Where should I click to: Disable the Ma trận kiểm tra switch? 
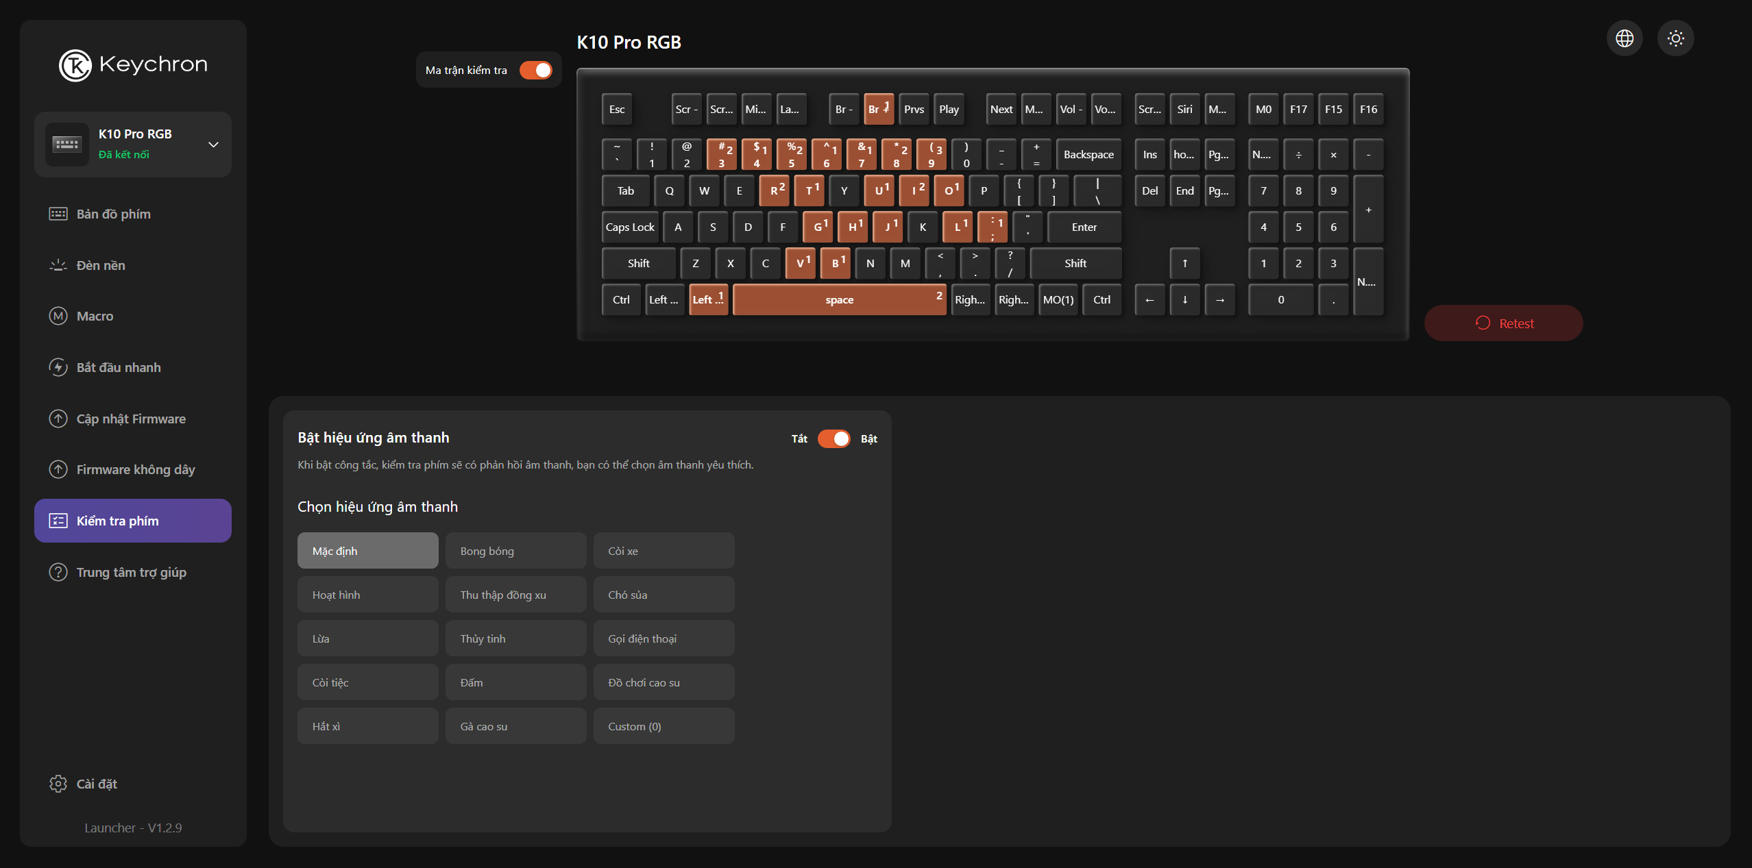(x=535, y=70)
